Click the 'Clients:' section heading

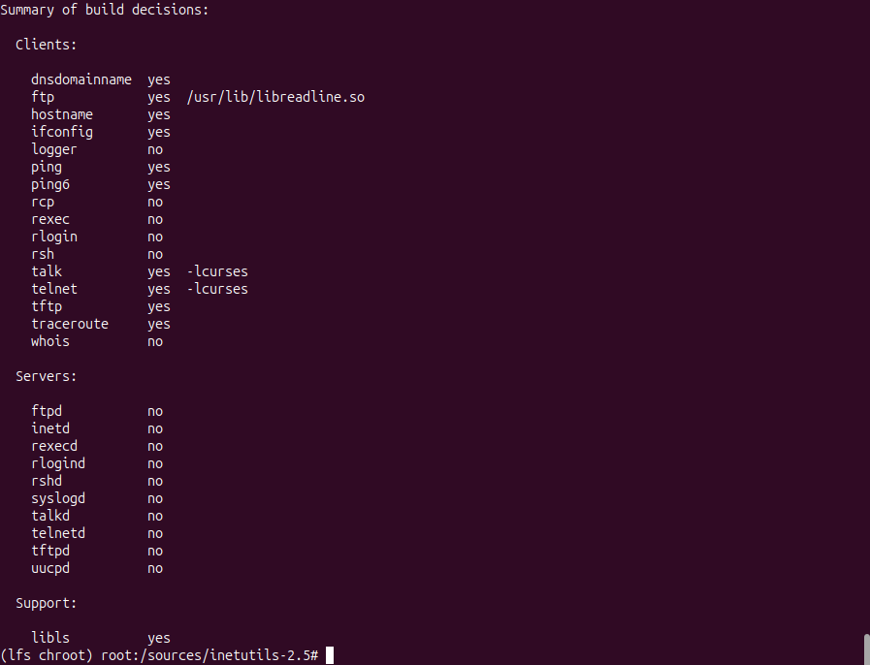(x=47, y=45)
